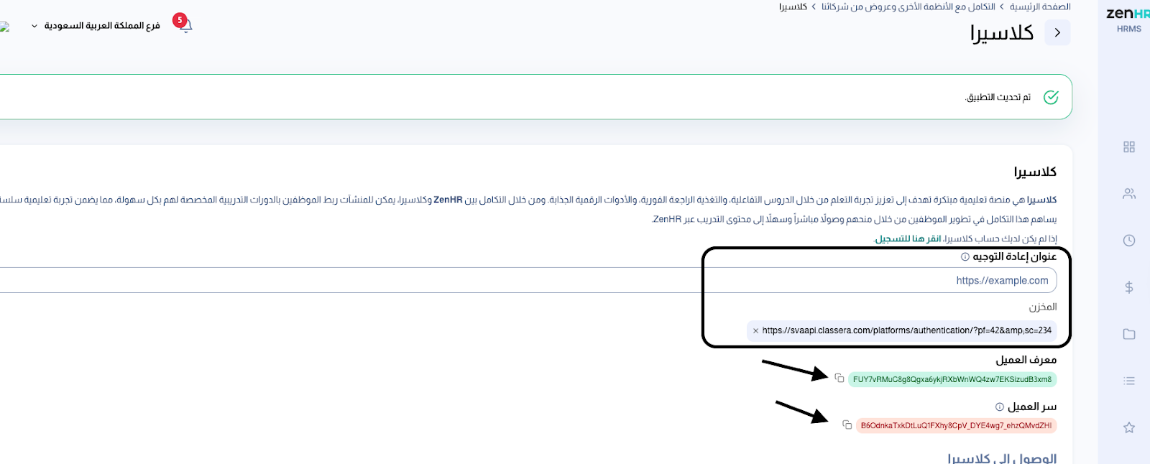Click the معرف العميل label

pyautogui.click(x=1026, y=359)
